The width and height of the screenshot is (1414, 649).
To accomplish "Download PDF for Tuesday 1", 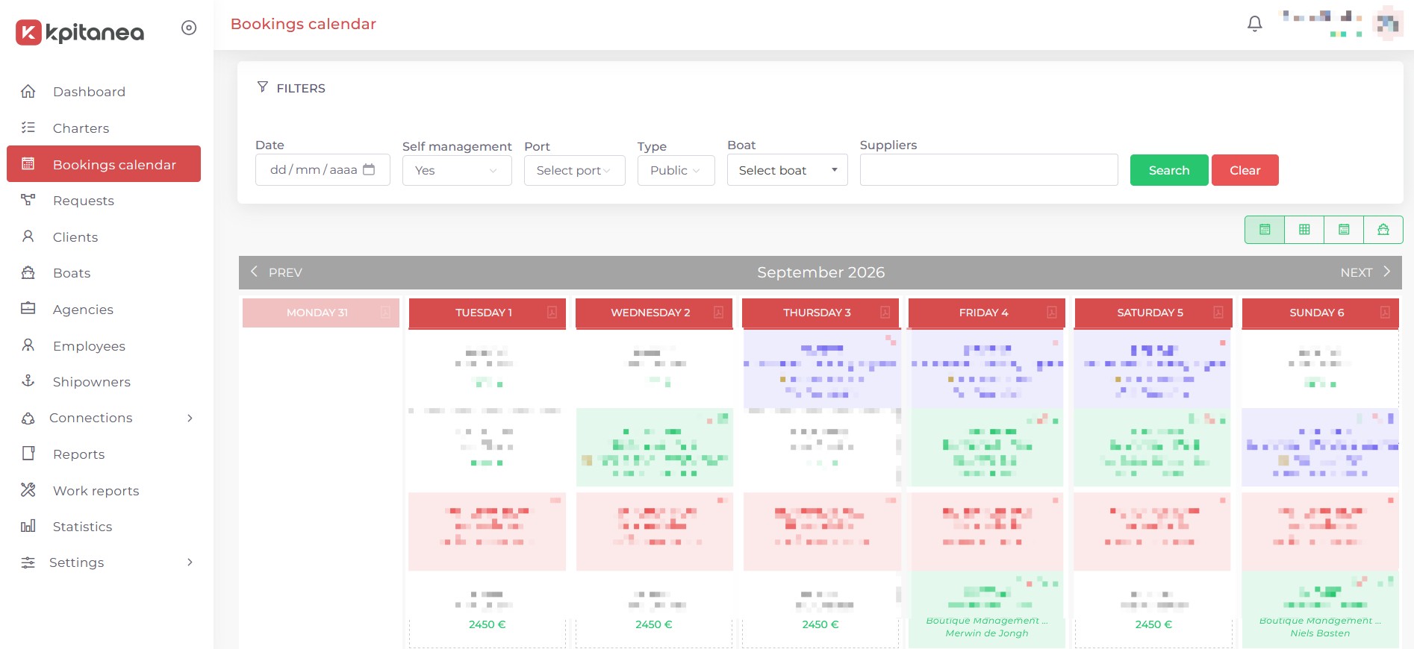I will pyautogui.click(x=552, y=313).
